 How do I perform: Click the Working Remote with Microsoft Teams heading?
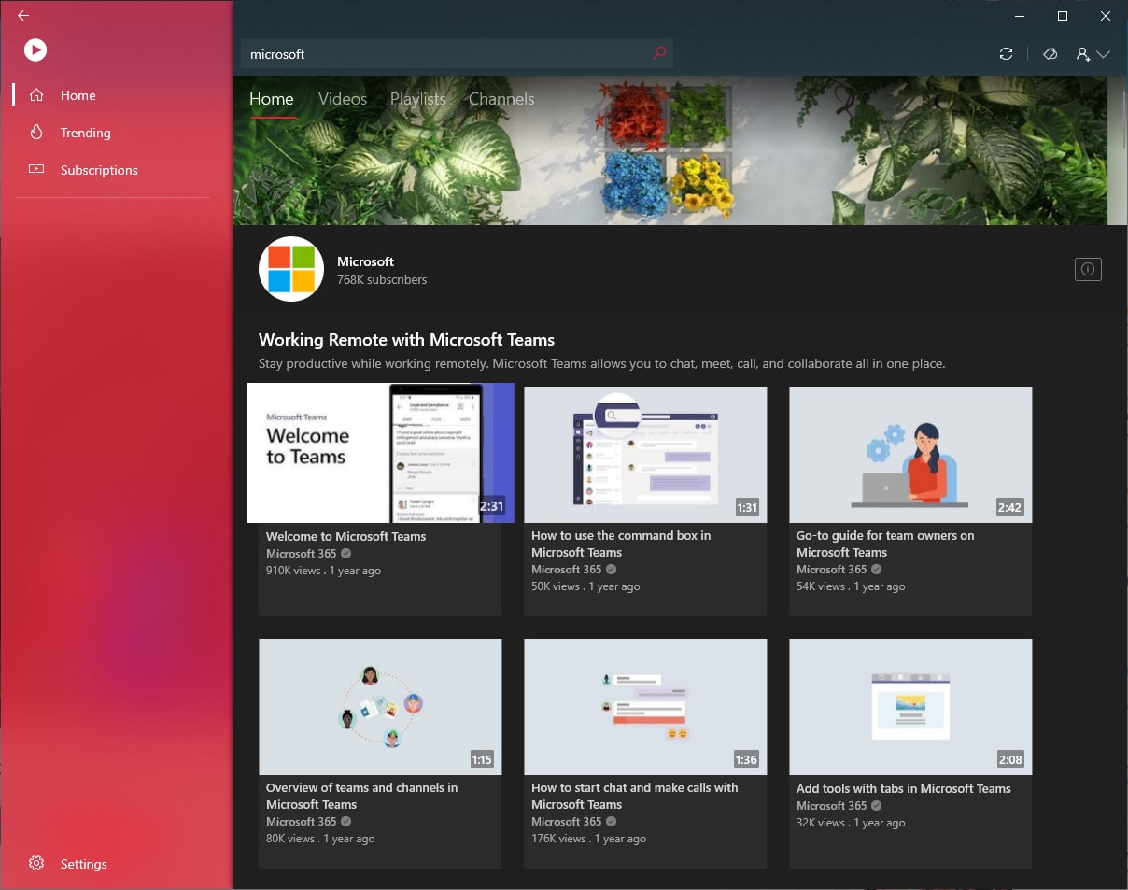coord(406,340)
